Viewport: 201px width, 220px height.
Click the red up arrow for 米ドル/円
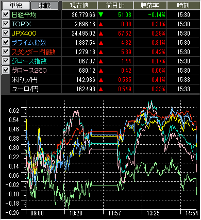[x=101, y=80]
